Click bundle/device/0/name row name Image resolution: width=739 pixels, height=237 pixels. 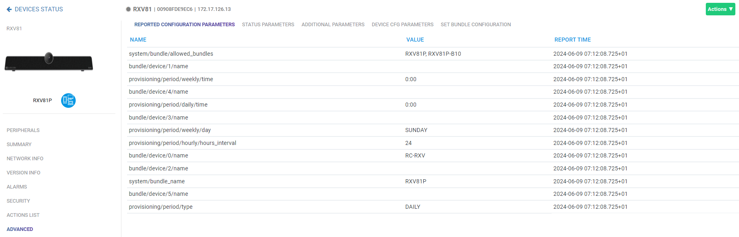click(158, 155)
